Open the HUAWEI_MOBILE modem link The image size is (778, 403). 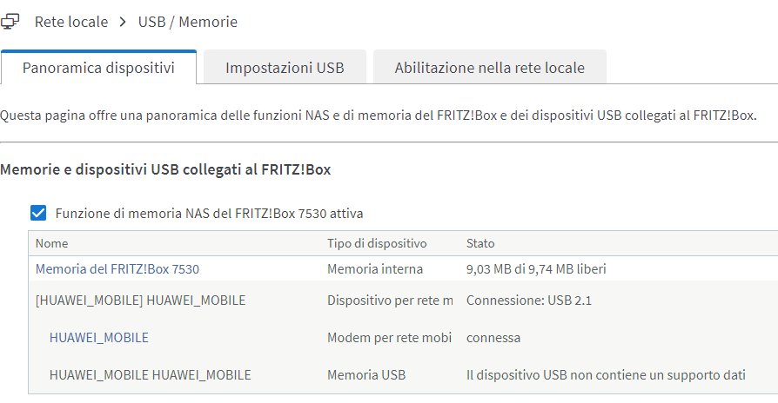[98, 338]
